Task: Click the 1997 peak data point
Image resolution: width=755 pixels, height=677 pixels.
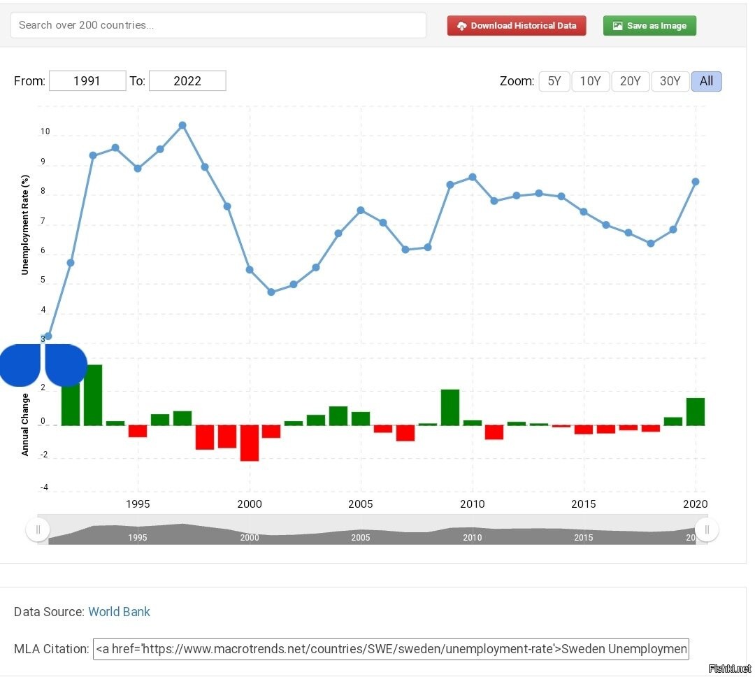Action: [x=182, y=126]
